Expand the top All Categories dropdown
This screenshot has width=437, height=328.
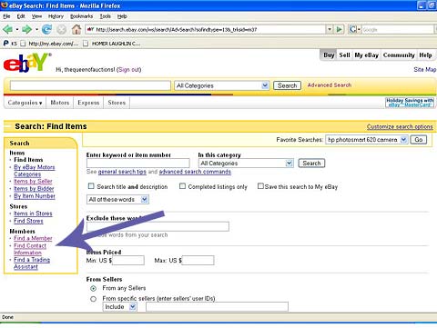tap(265, 85)
